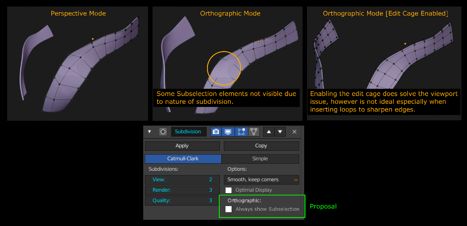Move Subdivision modifier down the stack
The width and height of the screenshot is (467, 226).
(x=280, y=132)
